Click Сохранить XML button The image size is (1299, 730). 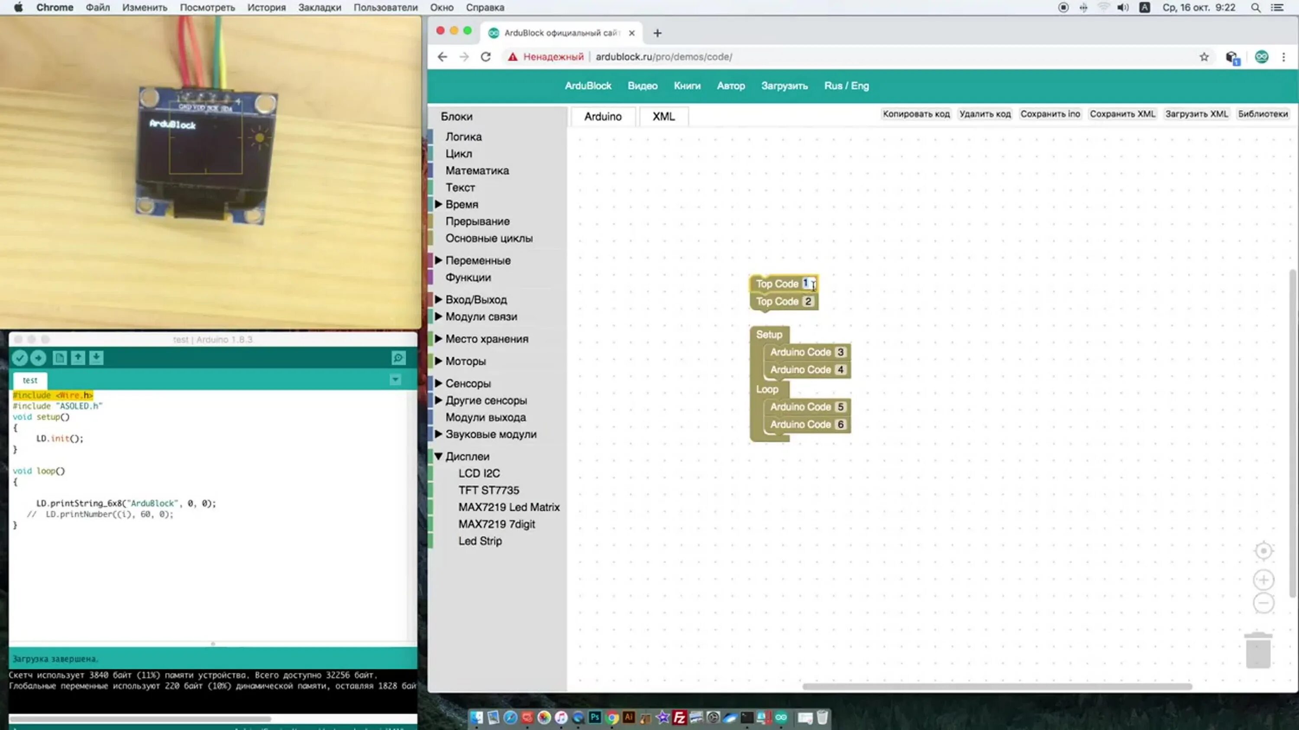pos(1122,114)
